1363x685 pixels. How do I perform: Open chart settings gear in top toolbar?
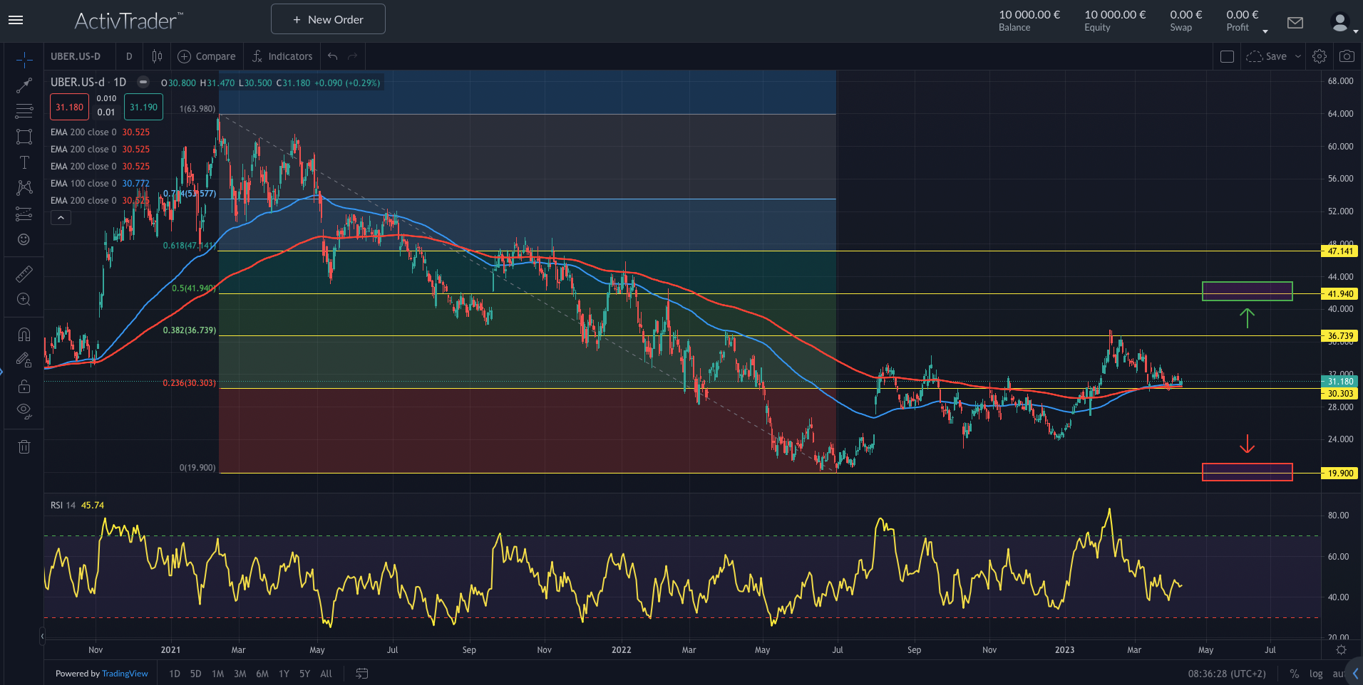(x=1320, y=56)
